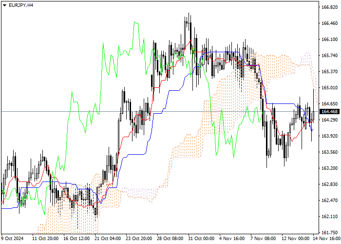
Task: Select the 11 Oct 20:00 time label
Action: click(x=45, y=238)
